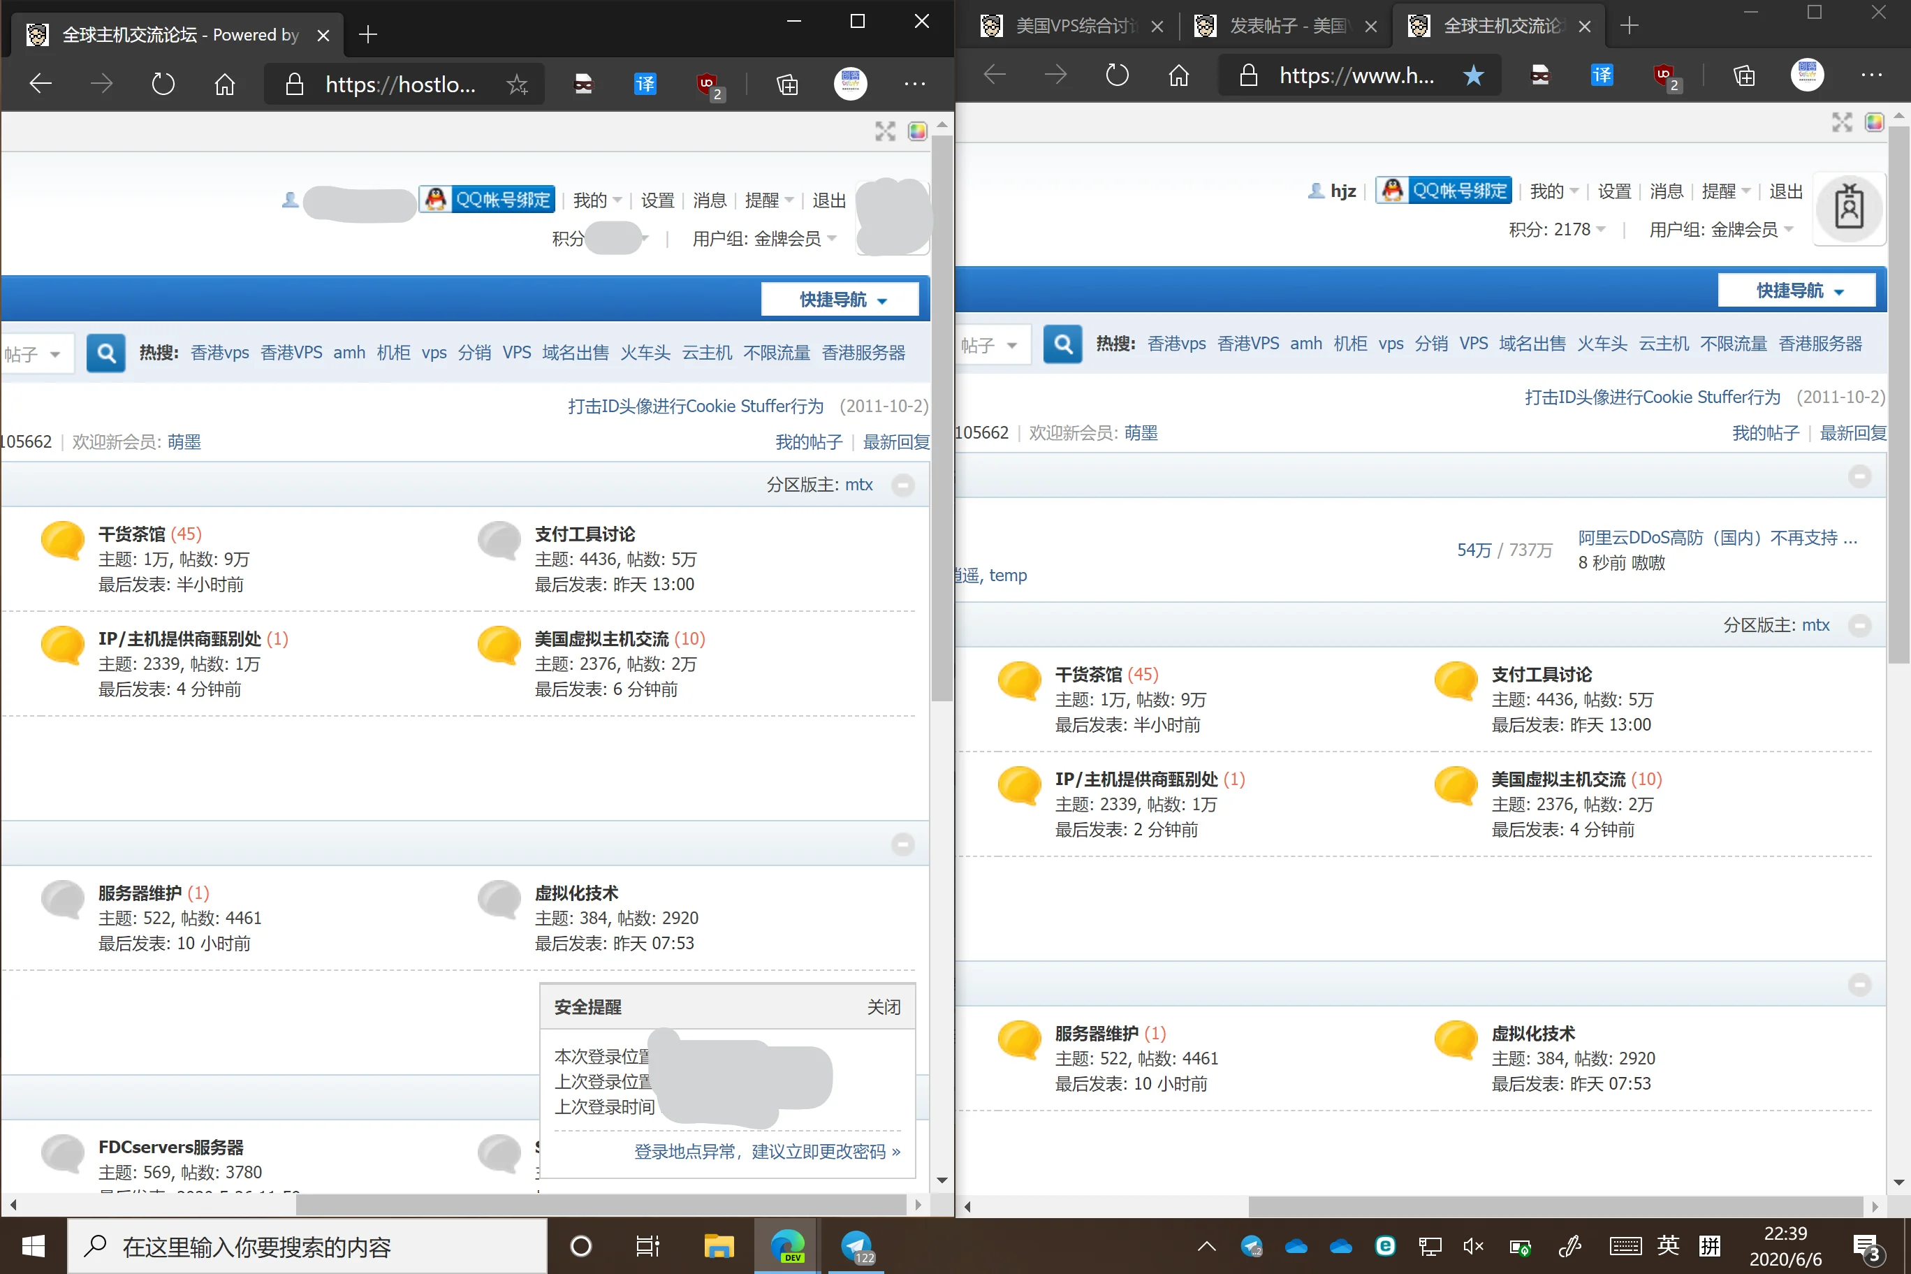Click the fullscreen expand icon on forum page
This screenshot has width=1911, height=1274.
click(885, 131)
